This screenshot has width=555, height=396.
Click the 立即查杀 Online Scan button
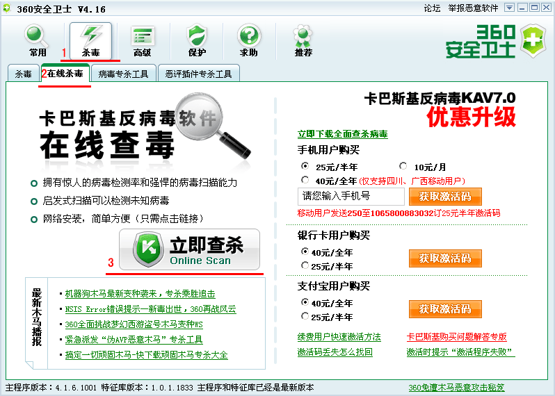coord(189,250)
